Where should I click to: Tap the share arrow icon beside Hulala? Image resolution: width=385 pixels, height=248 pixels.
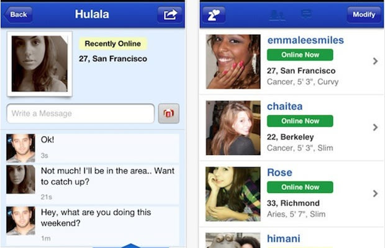(x=170, y=15)
